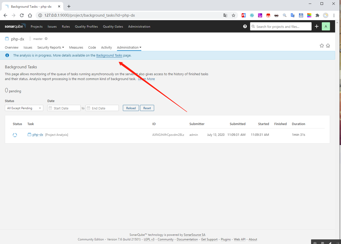Image resolution: width=341 pixels, height=244 pixels.
Task: Click the SonarSource SA footer link
Action: click(x=195, y=235)
